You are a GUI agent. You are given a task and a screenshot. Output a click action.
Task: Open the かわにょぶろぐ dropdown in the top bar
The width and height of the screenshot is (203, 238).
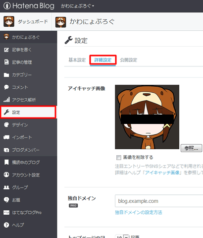[77, 6]
